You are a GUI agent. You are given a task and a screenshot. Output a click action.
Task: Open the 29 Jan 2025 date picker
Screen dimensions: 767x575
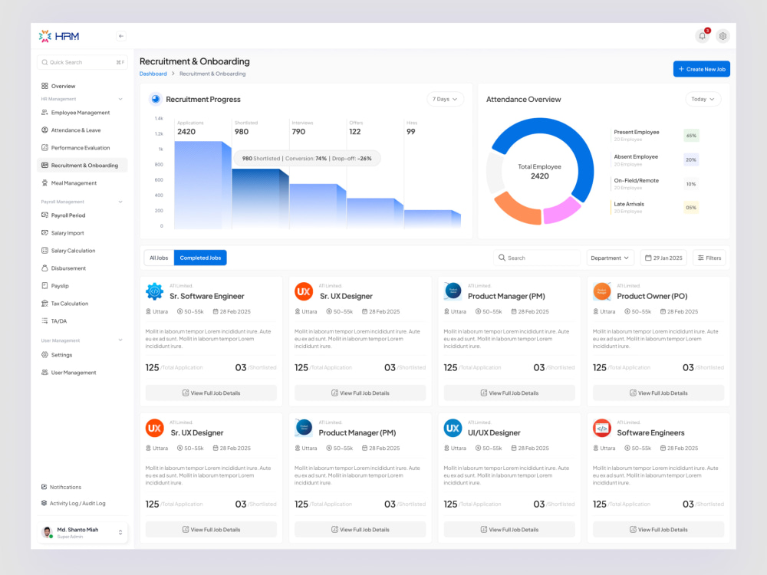(663, 258)
